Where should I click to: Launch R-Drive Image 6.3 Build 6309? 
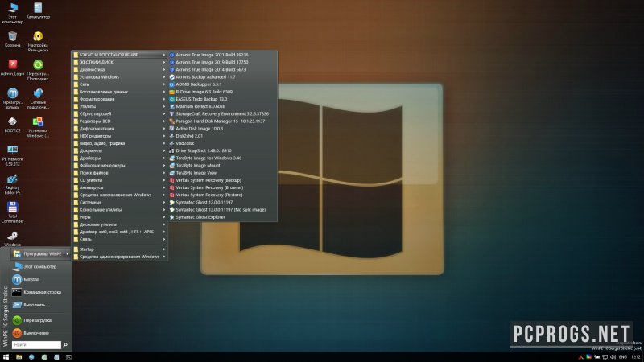tap(222, 92)
